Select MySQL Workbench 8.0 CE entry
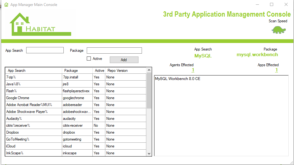 (x=178, y=79)
